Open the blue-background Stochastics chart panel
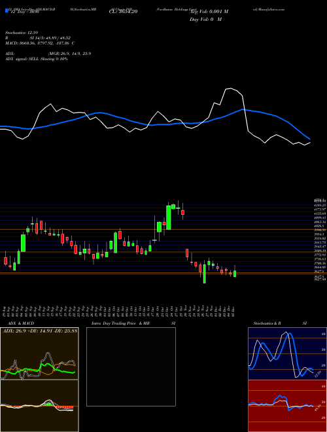 (x=287, y=353)
